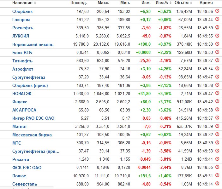The width and height of the screenshot is (222, 189).
Task: Open the Россети stock link
Action: point(21,159)
